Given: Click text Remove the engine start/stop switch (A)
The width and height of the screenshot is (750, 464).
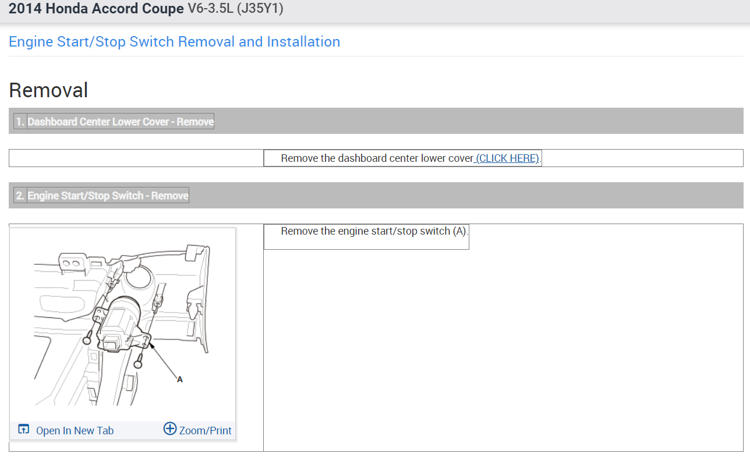Looking at the screenshot, I should [x=374, y=231].
